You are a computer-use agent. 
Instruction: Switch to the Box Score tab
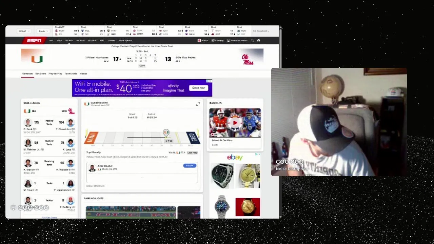tap(41, 74)
